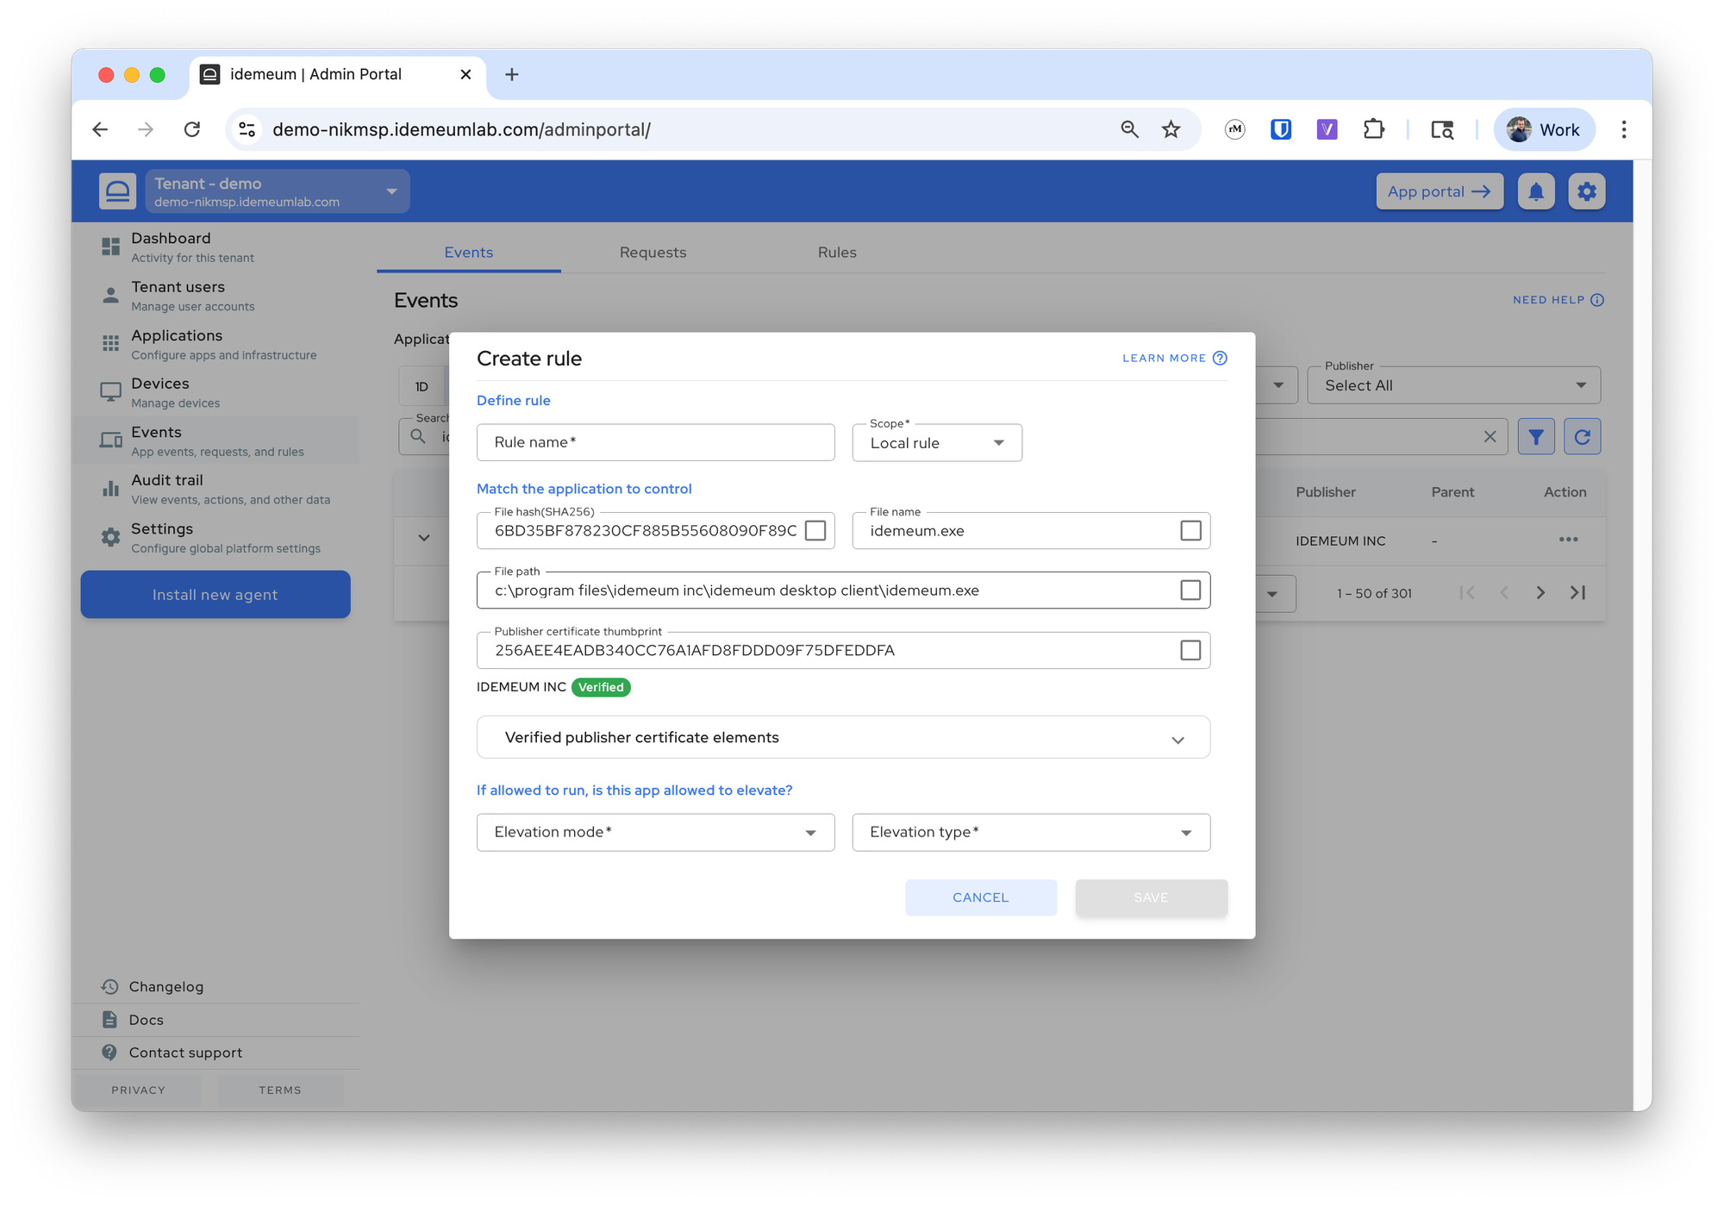Screen dimensions: 1724x1206
Task: Clear the search field with X icon
Action: point(1490,437)
